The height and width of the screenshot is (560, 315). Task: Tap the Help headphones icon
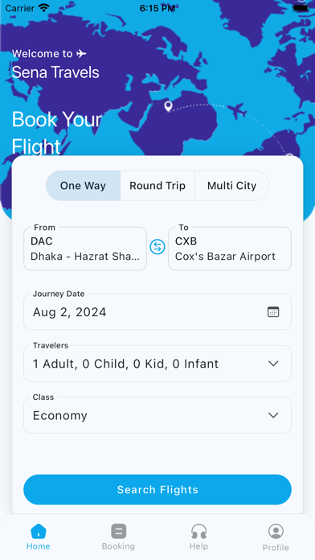click(198, 531)
